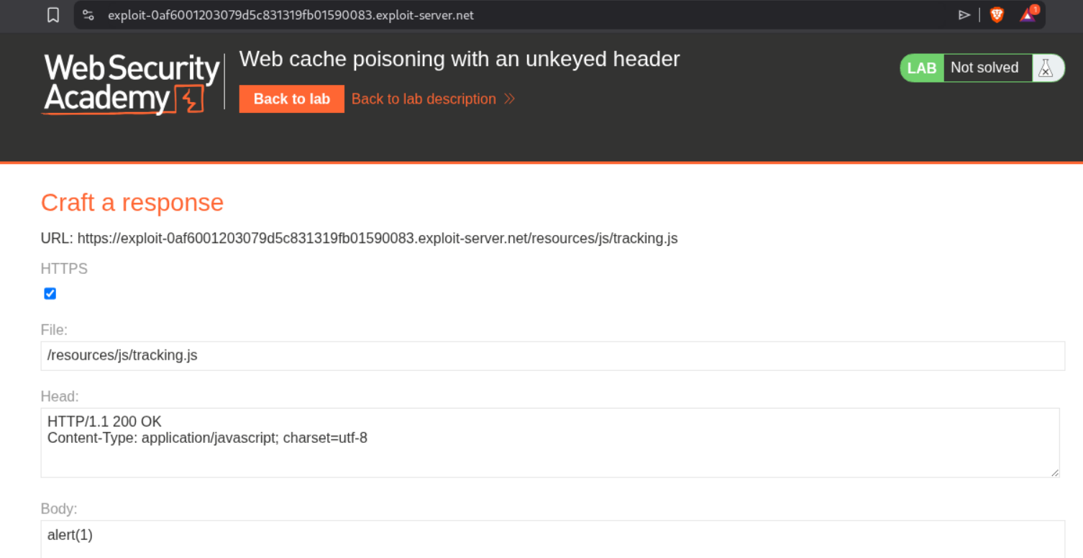
Task: Click the Web Security Academy logo
Action: pyautogui.click(x=131, y=84)
